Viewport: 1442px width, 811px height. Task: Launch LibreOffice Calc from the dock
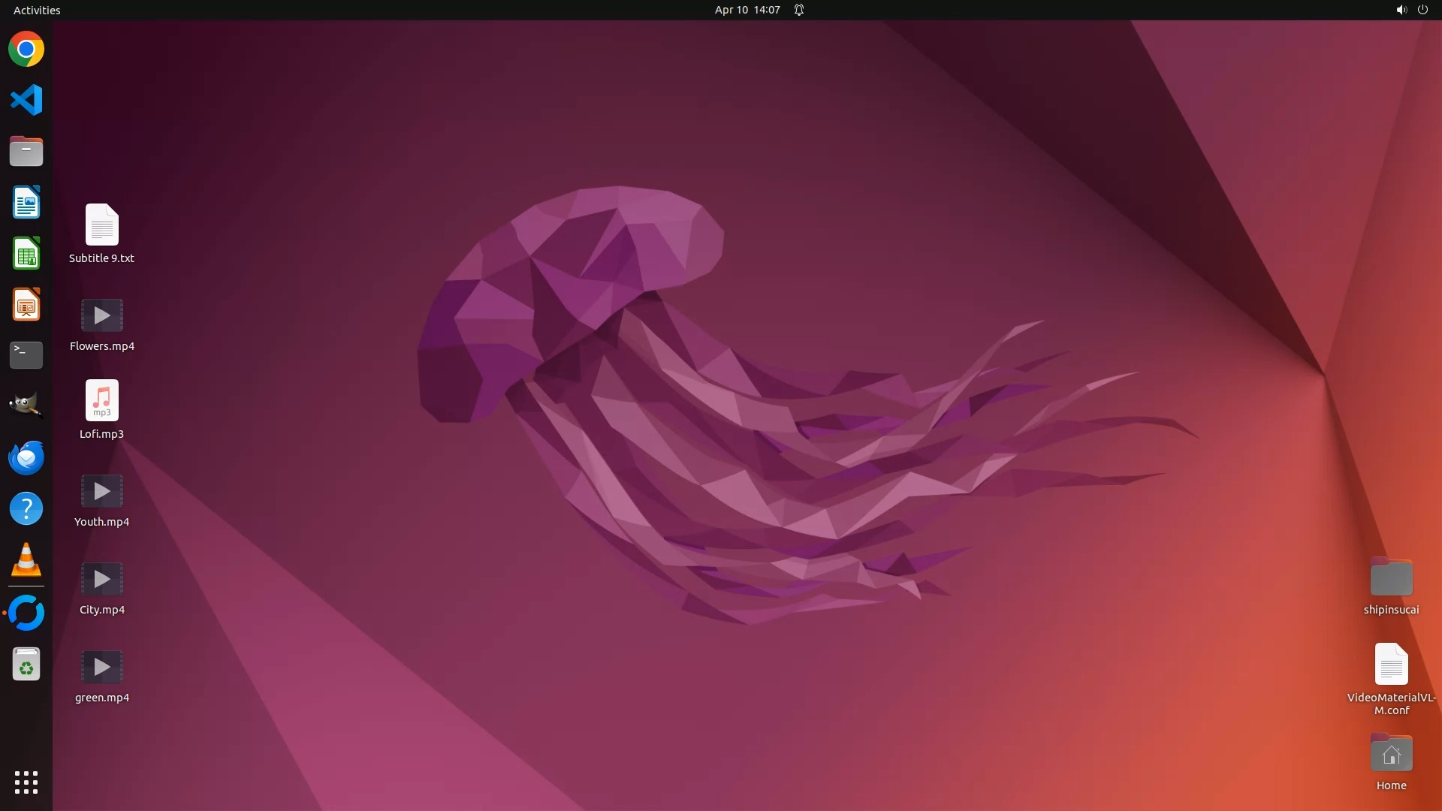click(x=26, y=253)
